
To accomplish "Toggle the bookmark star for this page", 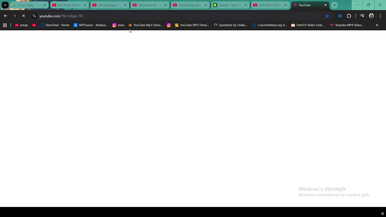I will click(327, 16).
